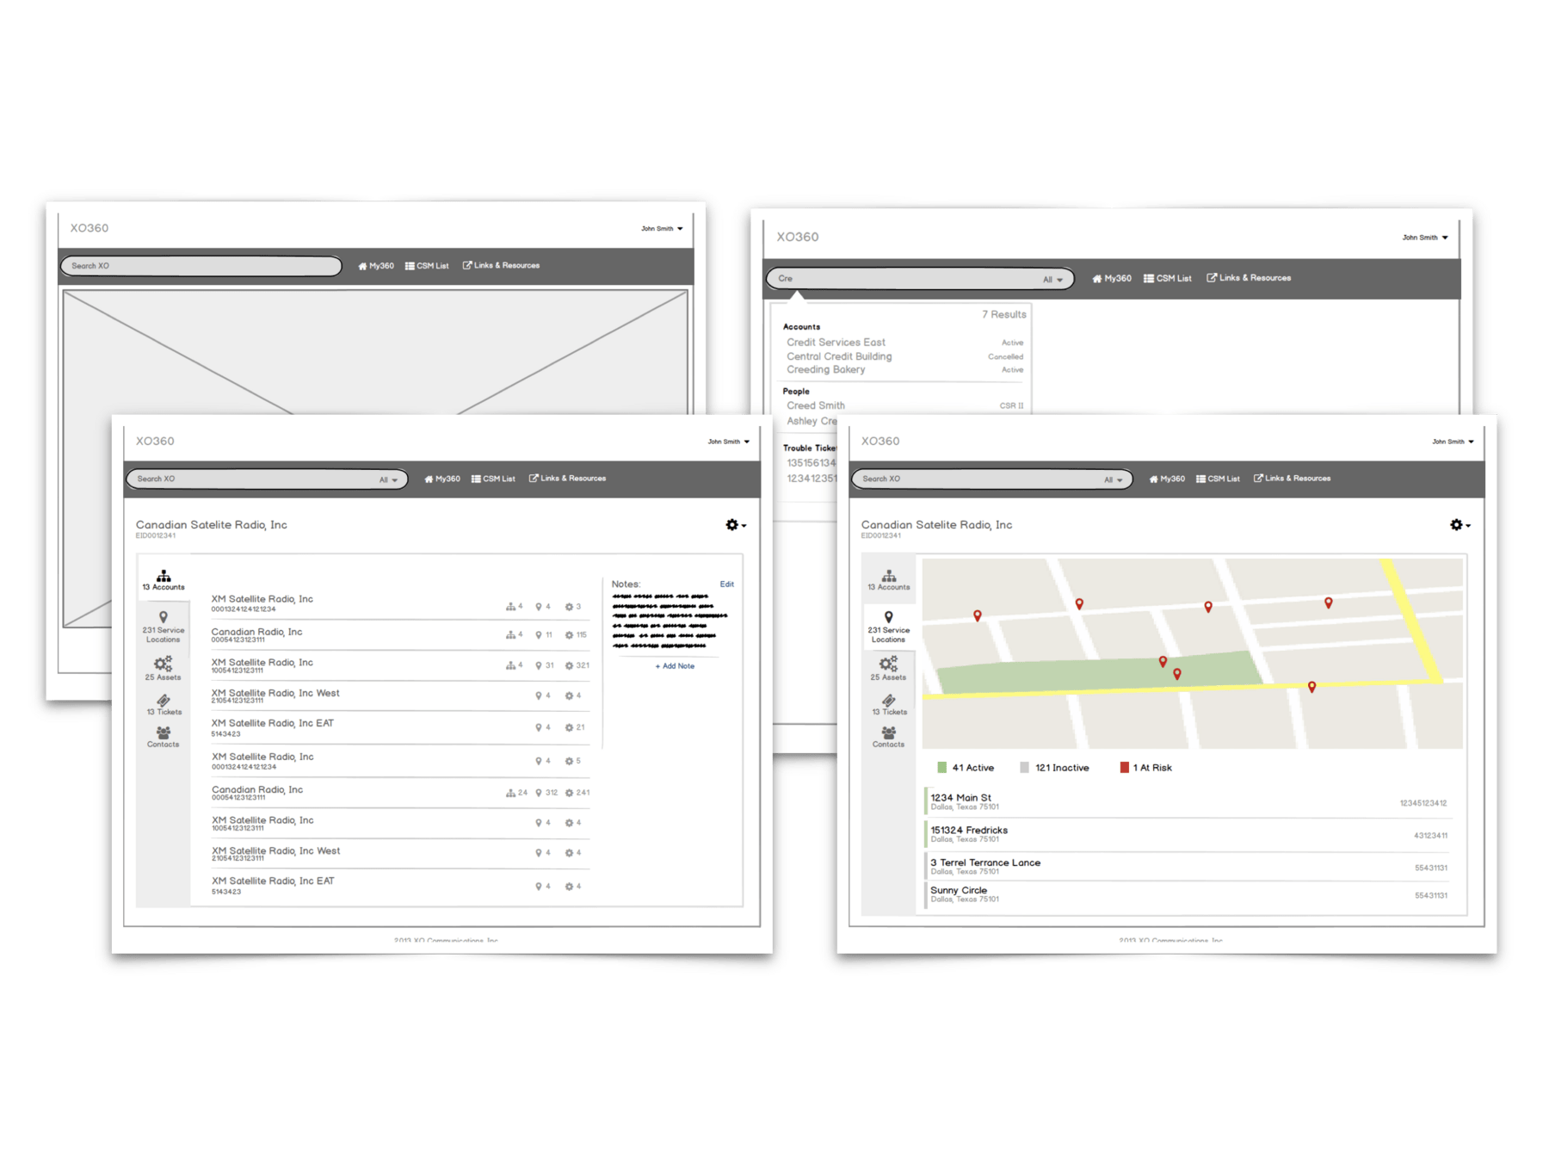1543x1162 pixels.
Task: Click leftmost map pin on map
Action: [978, 615]
